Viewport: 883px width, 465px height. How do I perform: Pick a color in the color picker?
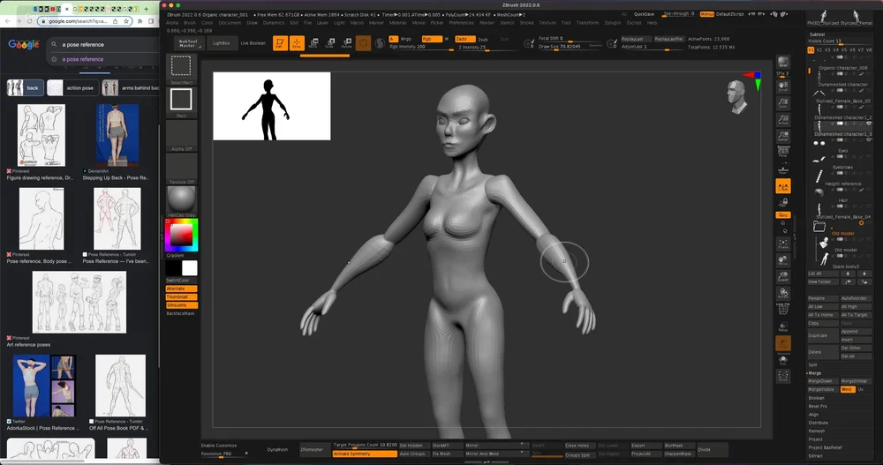point(181,236)
